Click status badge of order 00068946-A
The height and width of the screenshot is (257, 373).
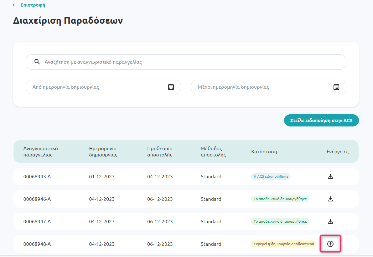pos(280,199)
